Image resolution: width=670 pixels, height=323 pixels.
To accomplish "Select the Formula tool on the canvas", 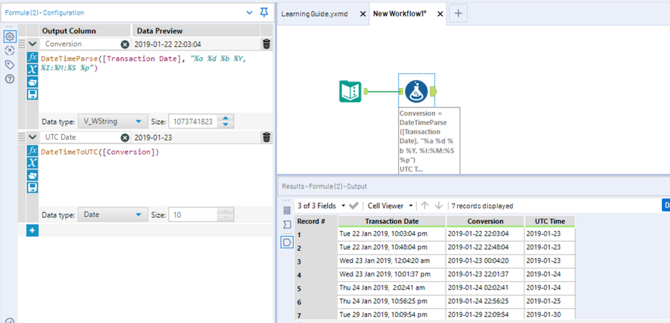I will pos(416,91).
